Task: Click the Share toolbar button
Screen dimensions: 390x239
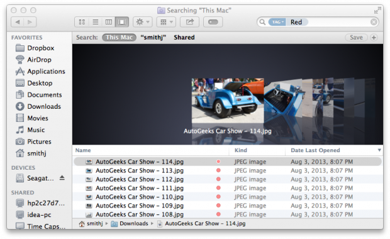Action: click(x=189, y=22)
